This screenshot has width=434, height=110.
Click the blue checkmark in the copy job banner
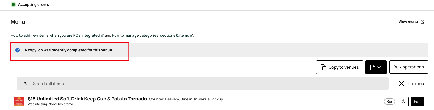(x=18, y=50)
